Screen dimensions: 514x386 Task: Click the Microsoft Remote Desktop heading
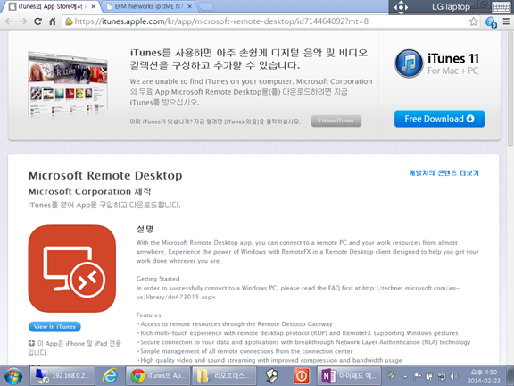(105, 176)
